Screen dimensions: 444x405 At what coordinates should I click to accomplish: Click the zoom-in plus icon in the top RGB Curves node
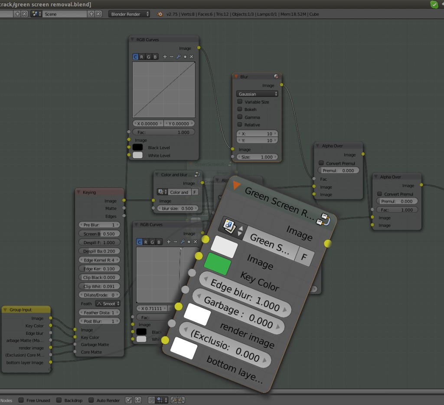click(x=165, y=57)
